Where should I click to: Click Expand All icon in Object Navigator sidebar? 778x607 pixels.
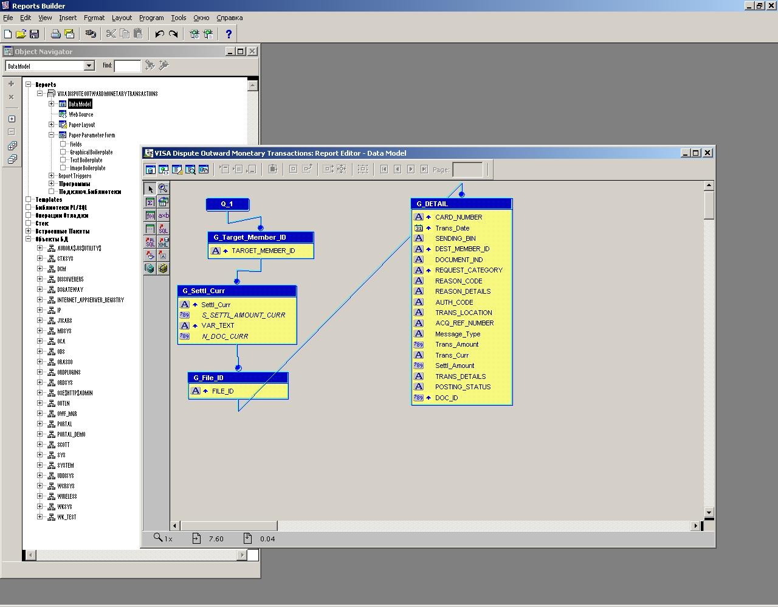click(x=12, y=146)
